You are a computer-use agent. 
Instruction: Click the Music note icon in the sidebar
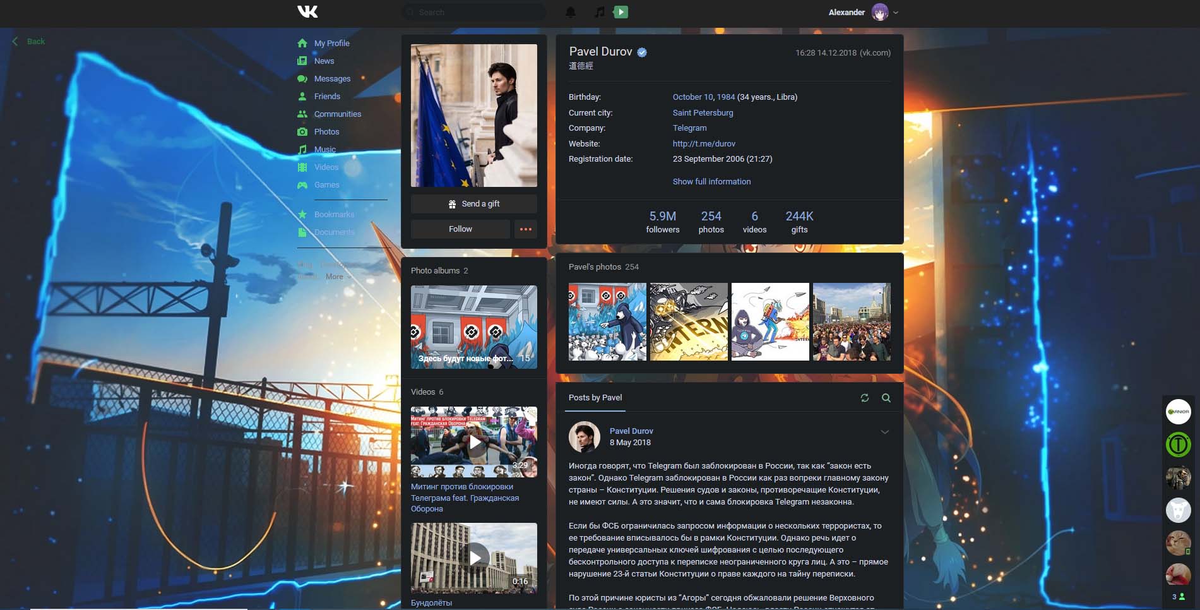pyautogui.click(x=302, y=149)
